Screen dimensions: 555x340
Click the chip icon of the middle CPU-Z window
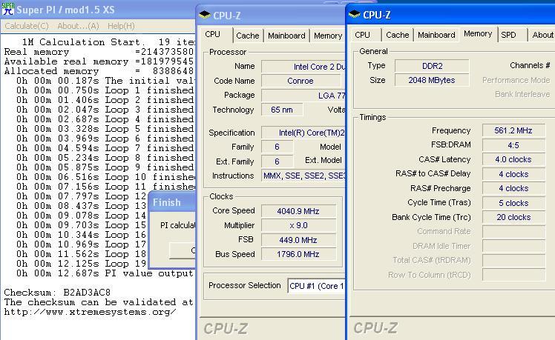point(205,16)
